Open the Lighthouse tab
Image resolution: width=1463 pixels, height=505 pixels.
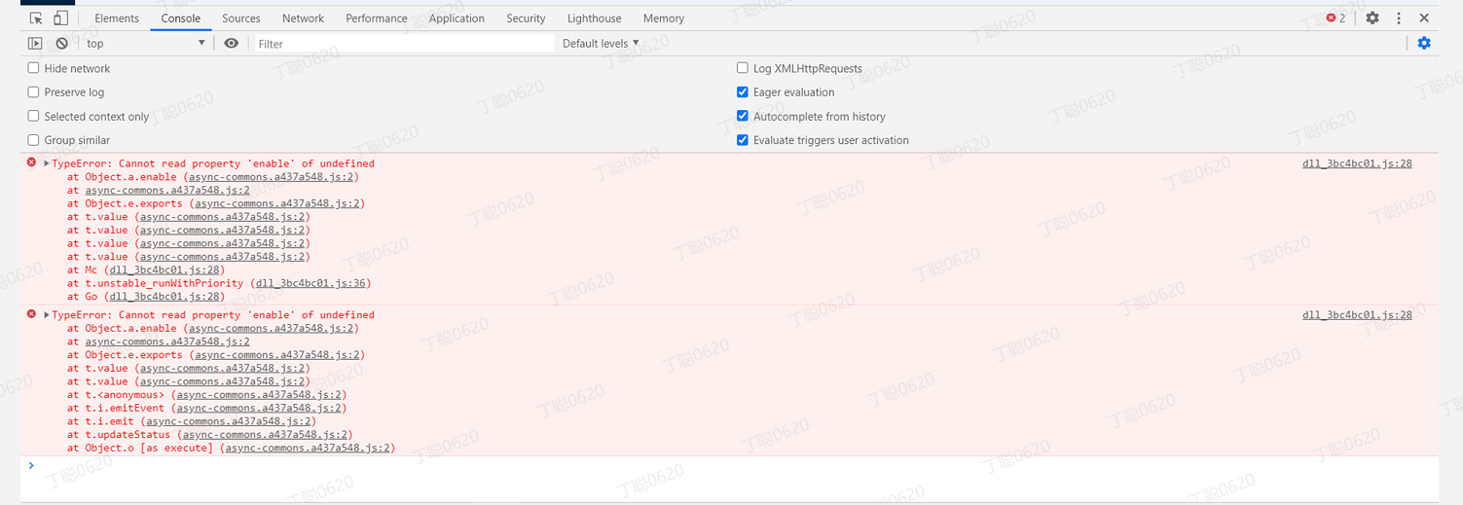595,18
